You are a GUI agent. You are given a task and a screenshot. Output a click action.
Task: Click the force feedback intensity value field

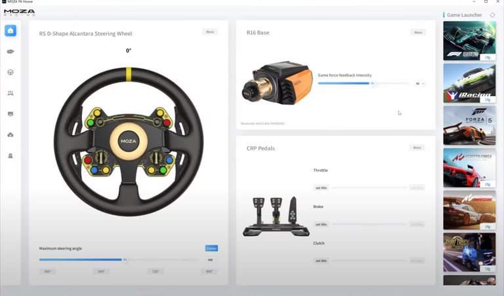coord(419,83)
